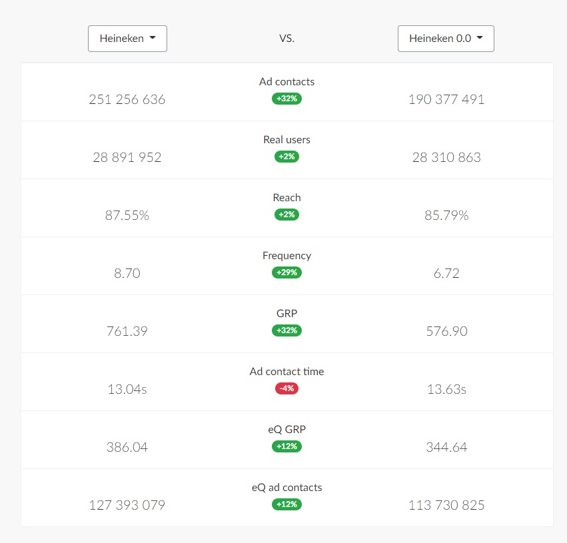The height and width of the screenshot is (543, 567).
Task: Click the +32% badge under GRP
Action: click(286, 330)
